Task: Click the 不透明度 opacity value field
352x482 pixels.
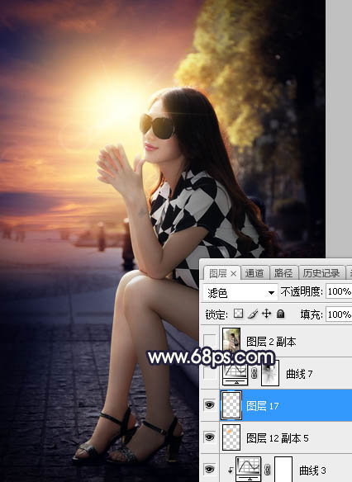Action: (x=339, y=291)
